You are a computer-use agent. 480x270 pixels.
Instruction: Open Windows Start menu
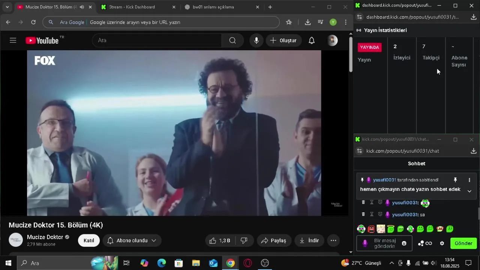tap(8, 263)
